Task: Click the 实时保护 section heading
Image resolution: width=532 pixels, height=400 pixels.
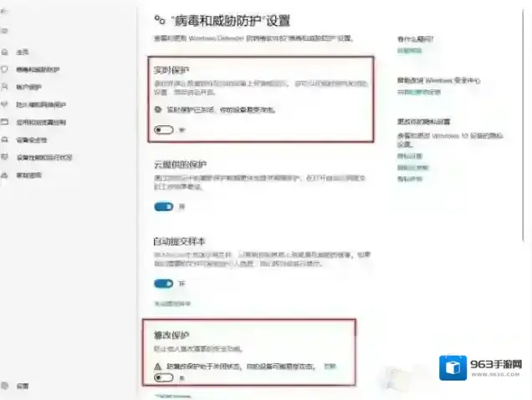Action: pyautogui.click(x=171, y=70)
